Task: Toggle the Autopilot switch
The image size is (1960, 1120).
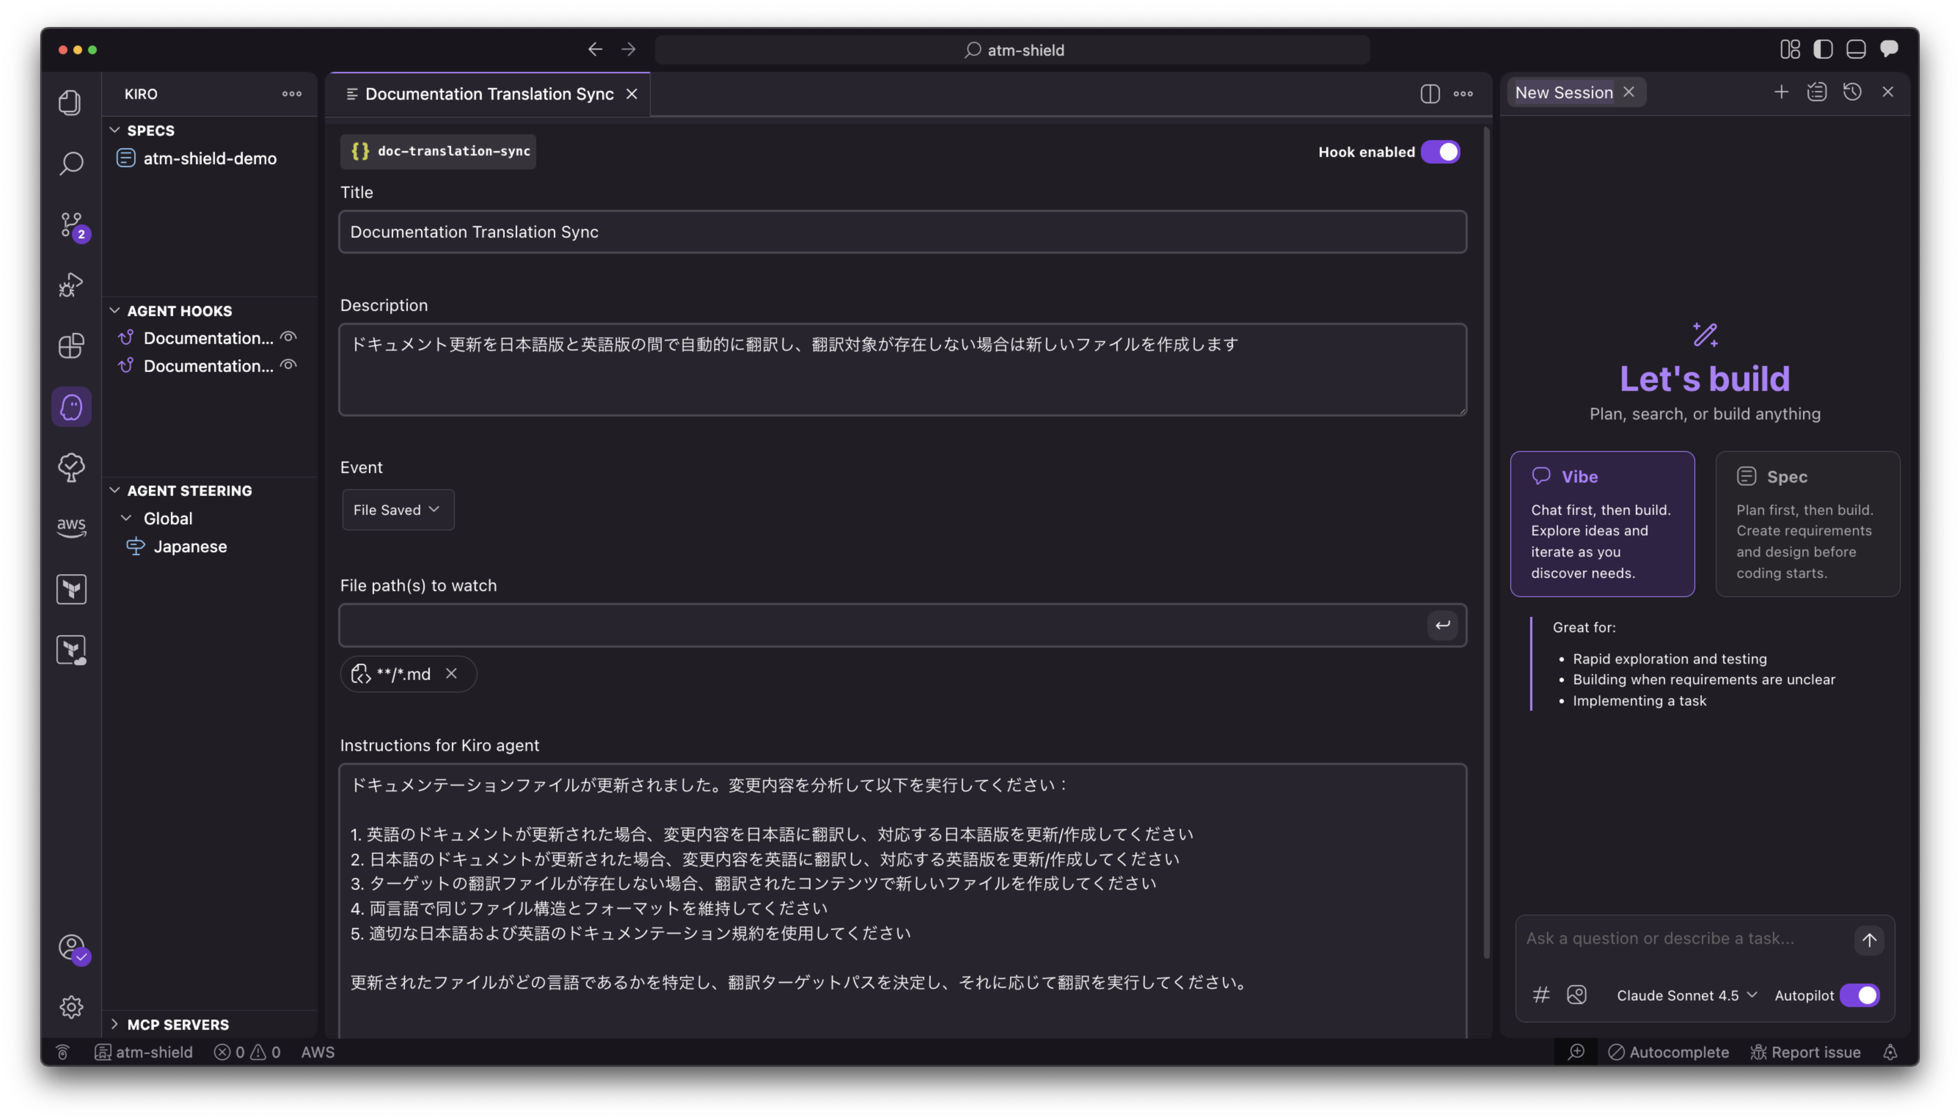Action: (1859, 995)
